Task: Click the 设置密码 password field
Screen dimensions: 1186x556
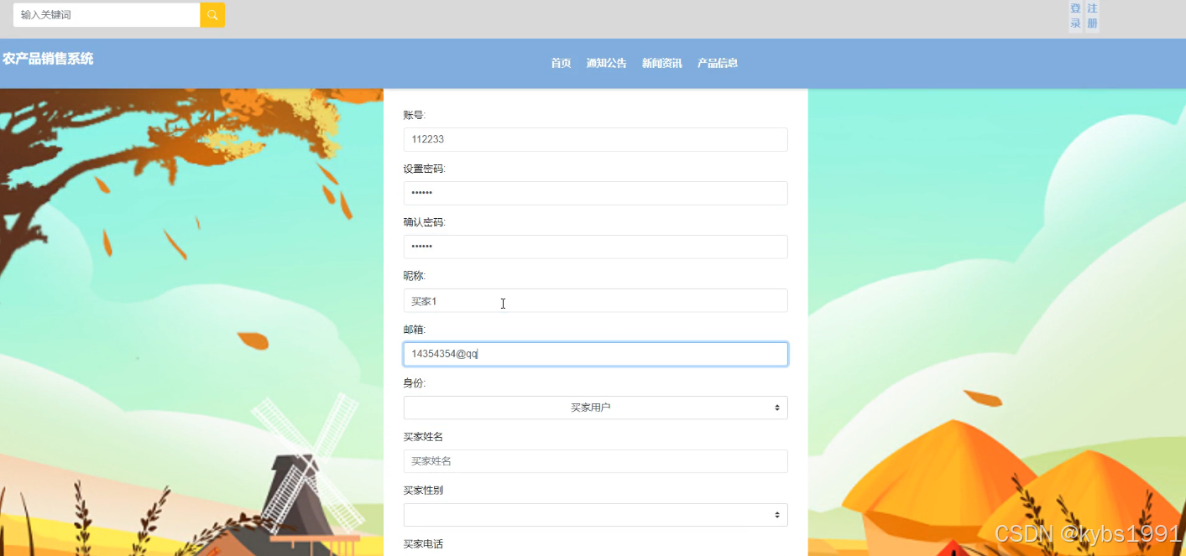Action: pyautogui.click(x=595, y=193)
